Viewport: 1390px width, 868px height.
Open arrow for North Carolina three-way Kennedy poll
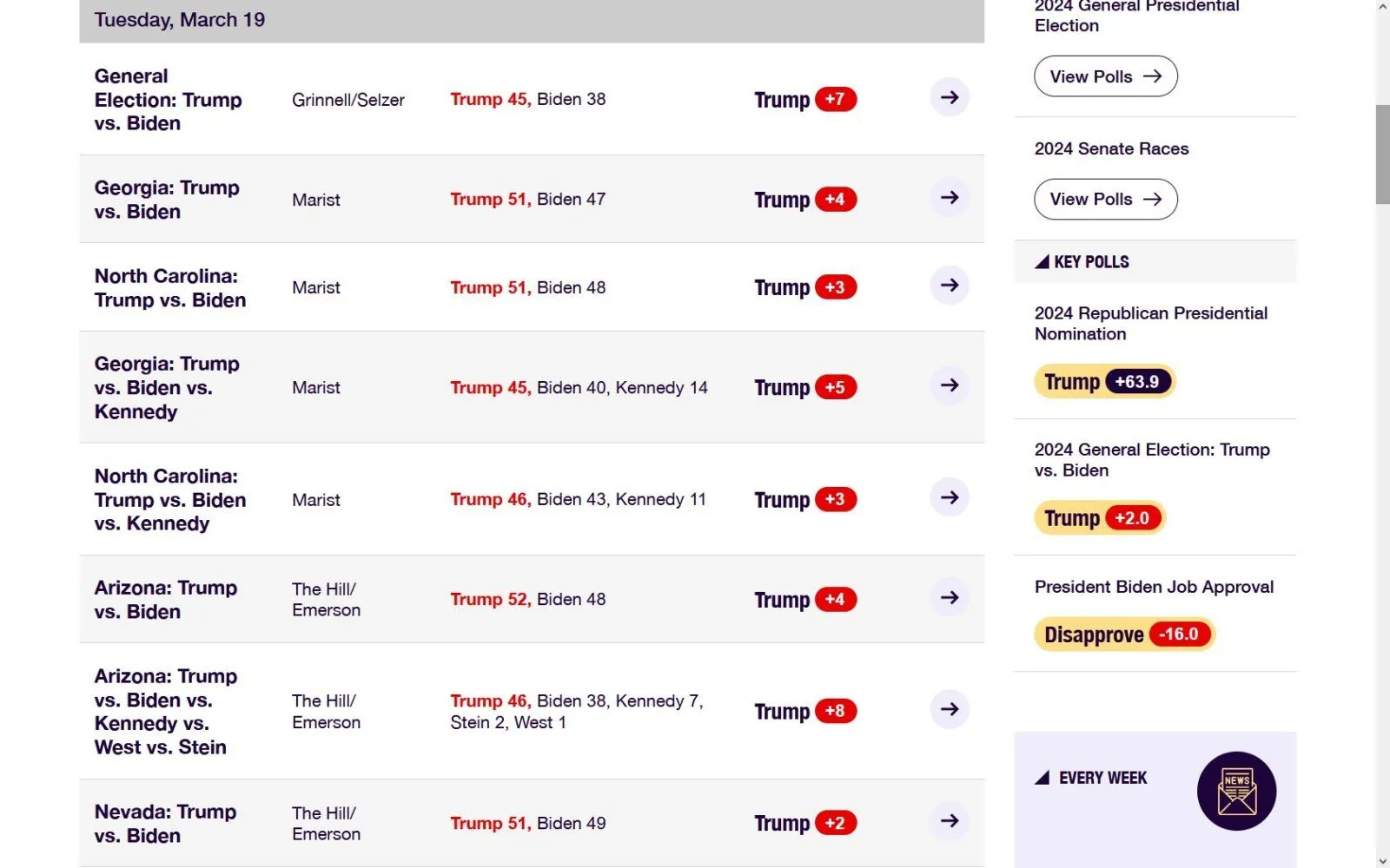[x=950, y=497]
